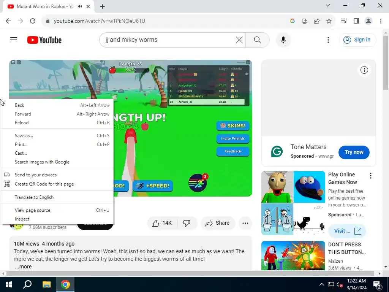The image size is (389, 292).
Task: Expand the description with ...more
Action: click(x=23, y=267)
